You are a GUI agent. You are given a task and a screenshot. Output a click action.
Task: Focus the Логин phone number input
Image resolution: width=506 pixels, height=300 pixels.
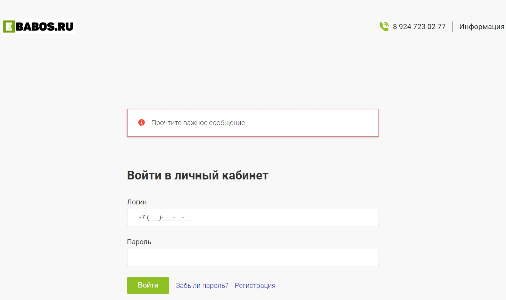[x=253, y=218]
